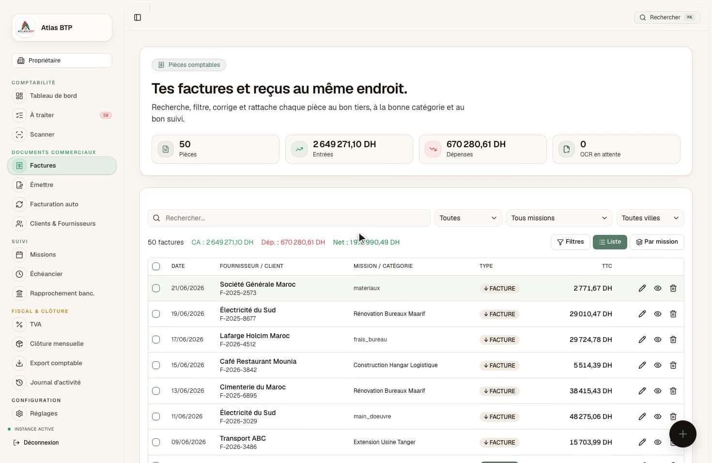Edit the Cimenterie du Maroc invoice
The image size is (712, 463).
pos(642,391)
